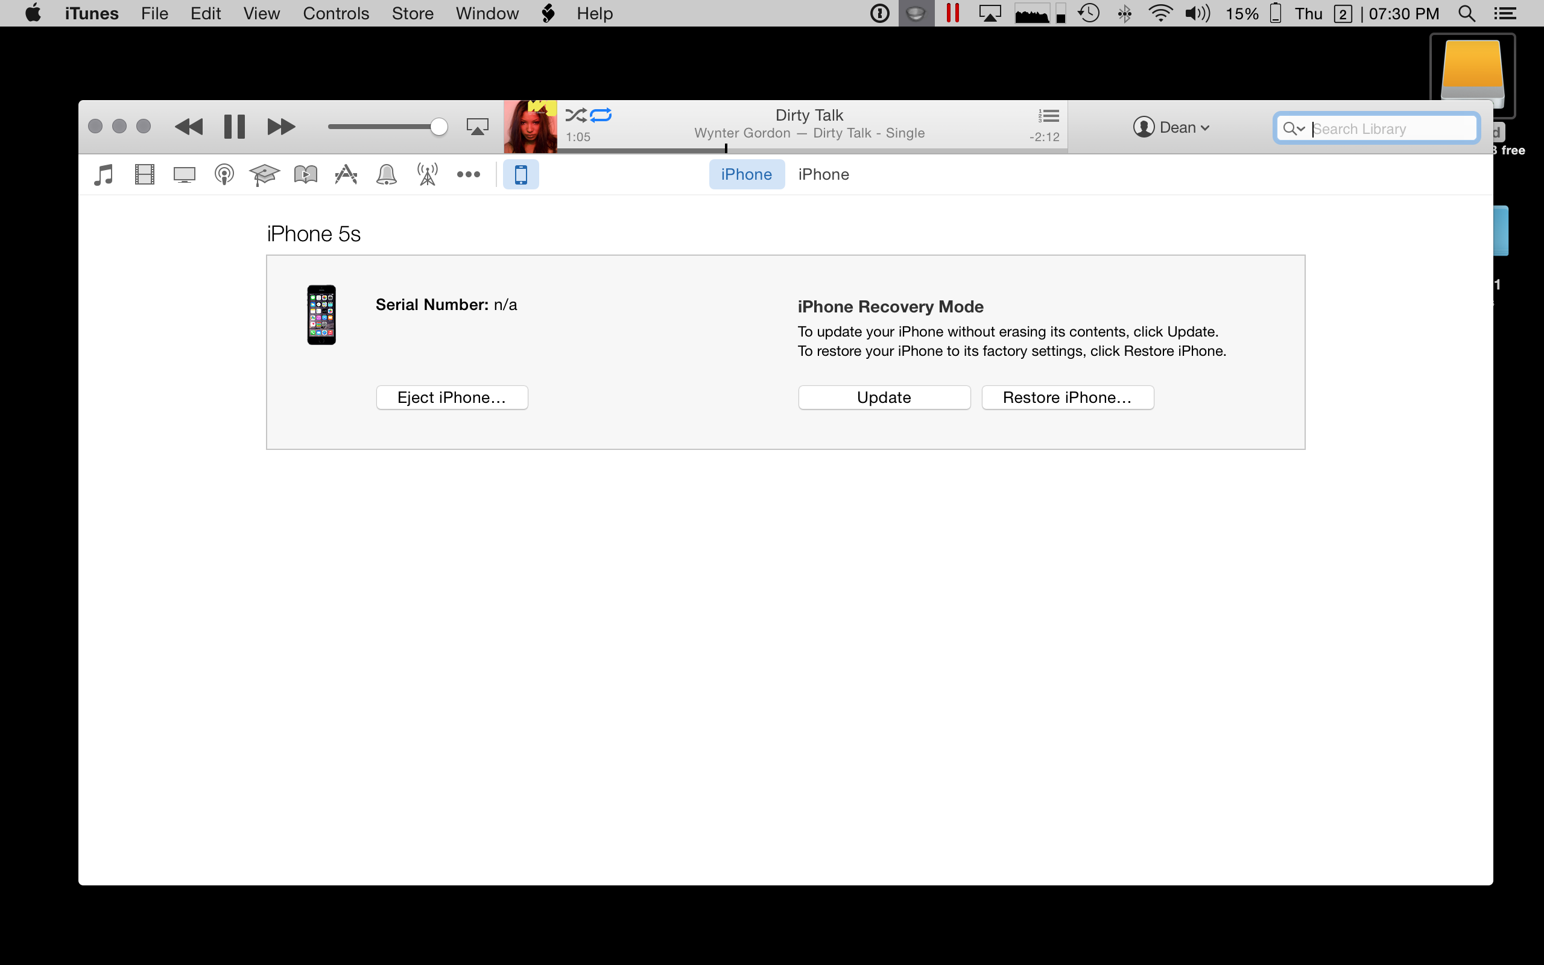Open Time Machine menu bar icon
The image size is (1544, 965).
coord(1089,13)
